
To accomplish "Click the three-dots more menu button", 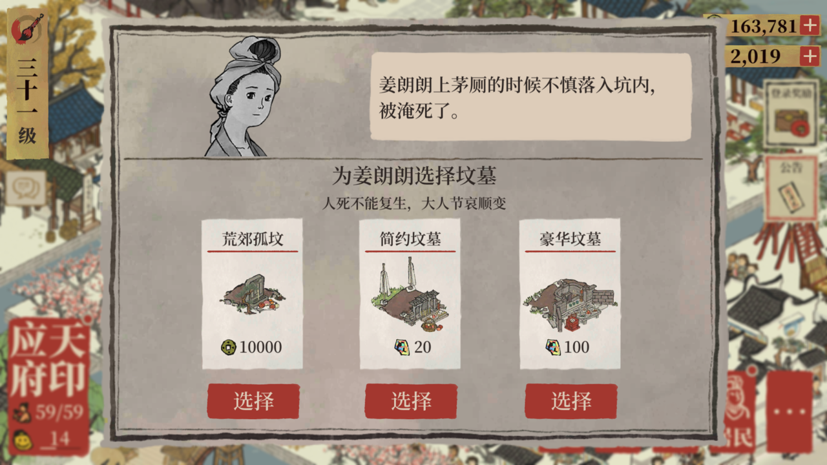I will tap(790, 411).
